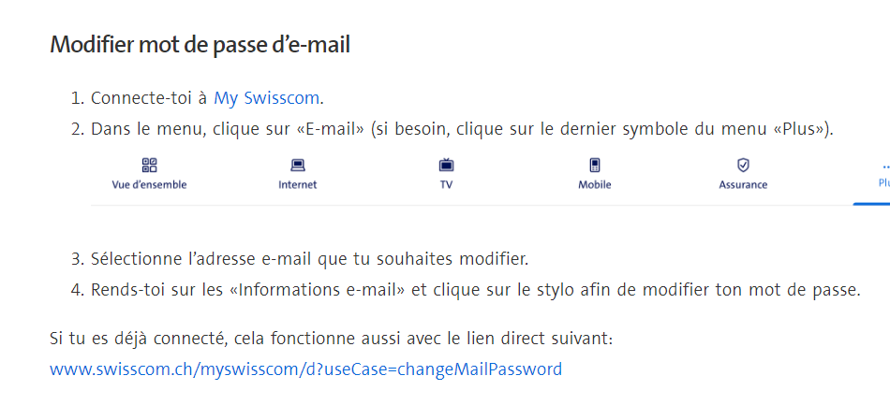Screen dimensions: 890x405
Task: Follow the changeMailPassword direct link
Action: (305, 369)
